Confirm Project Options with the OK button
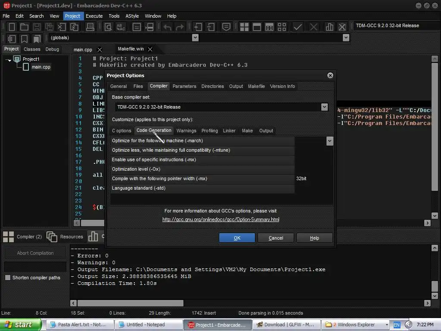Screen dimensions: 441x331 click(237, 238)
